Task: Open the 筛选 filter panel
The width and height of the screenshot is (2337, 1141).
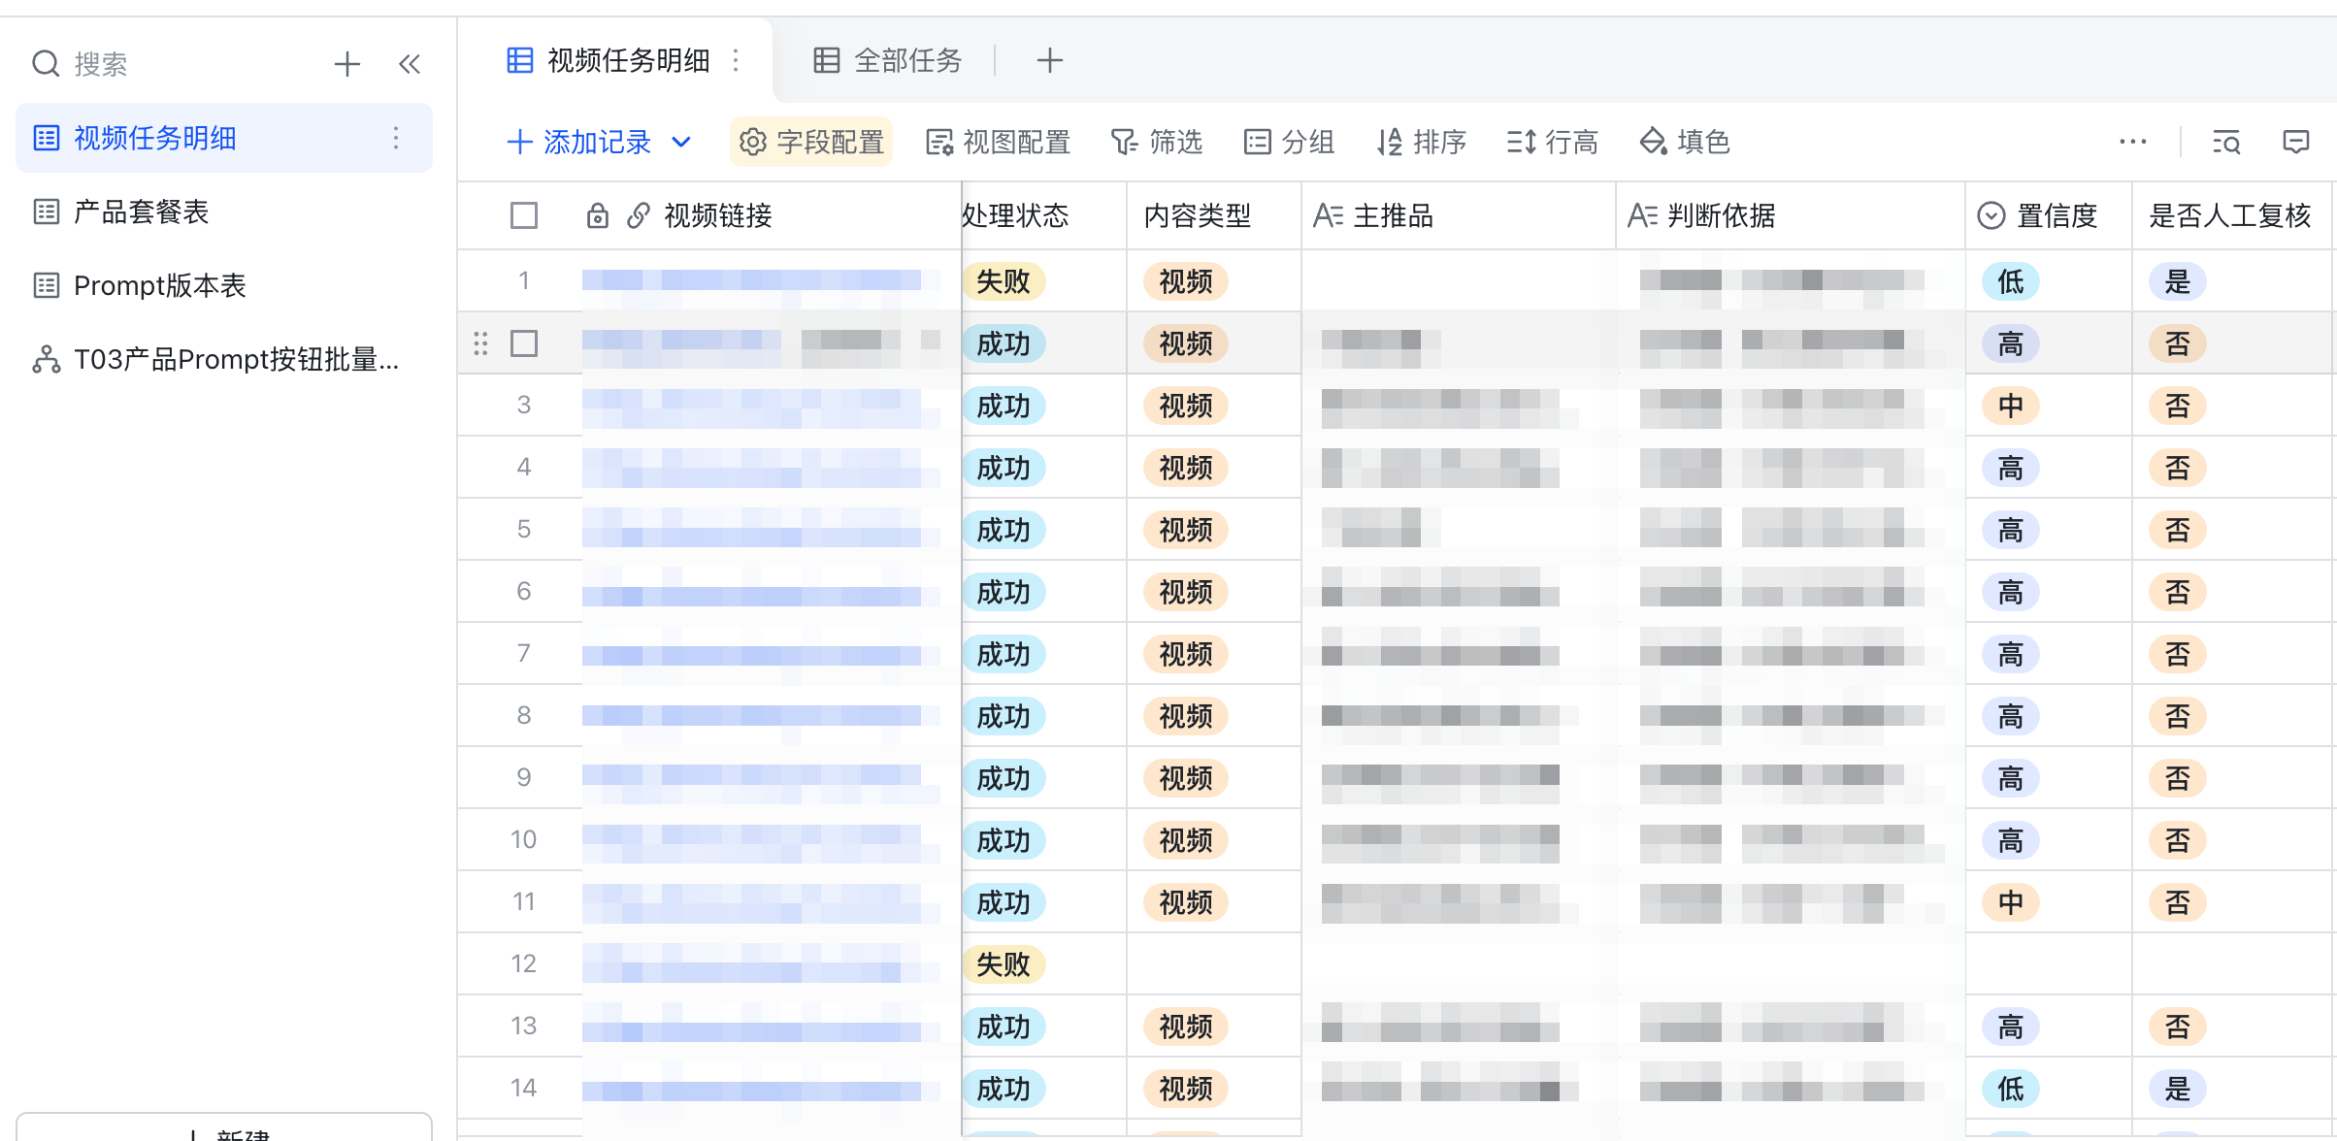Action: 1157,142
